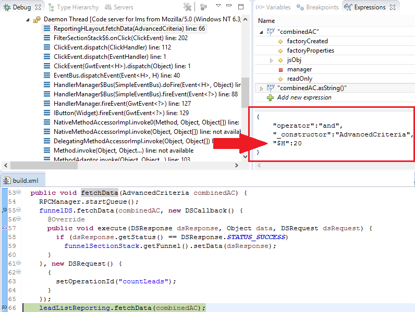Close the Debug view tab
This screenshot has height=312, width=415.
(37, 7)
